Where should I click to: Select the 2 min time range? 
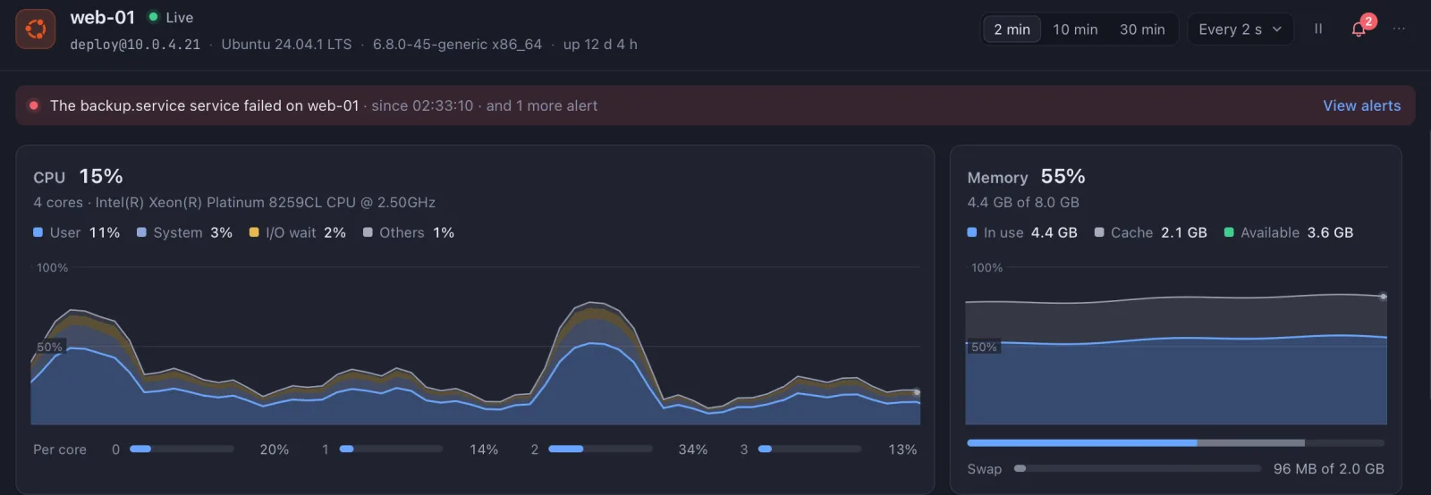coord(1012,29)
